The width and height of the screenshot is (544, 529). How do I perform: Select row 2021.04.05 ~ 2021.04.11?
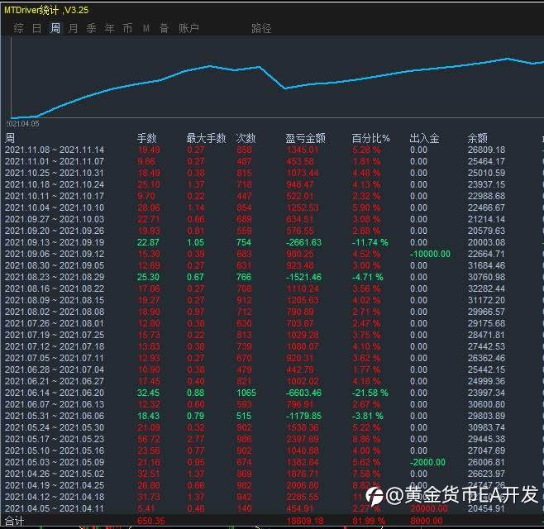coord(272,508)
